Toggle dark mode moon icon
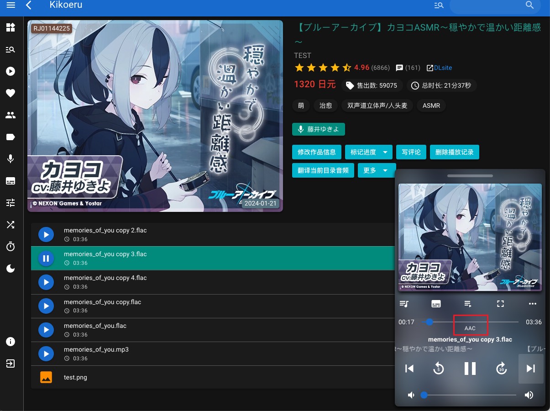 10,269
